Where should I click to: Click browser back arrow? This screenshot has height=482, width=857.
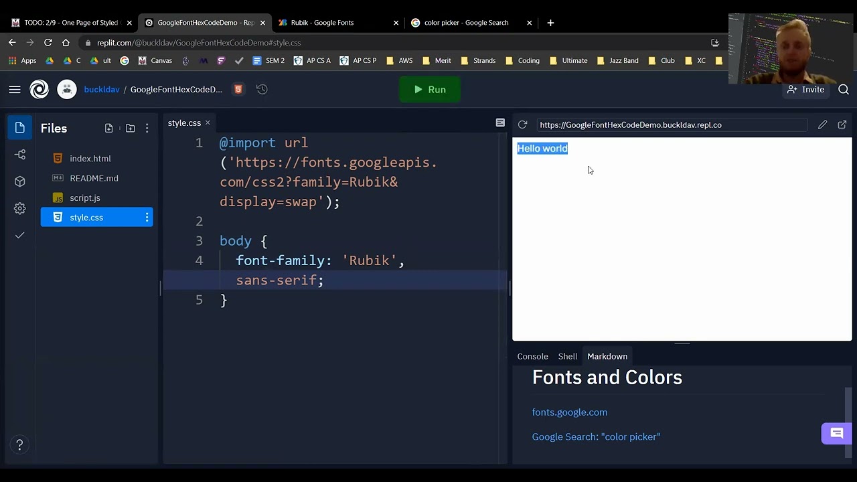12,42
